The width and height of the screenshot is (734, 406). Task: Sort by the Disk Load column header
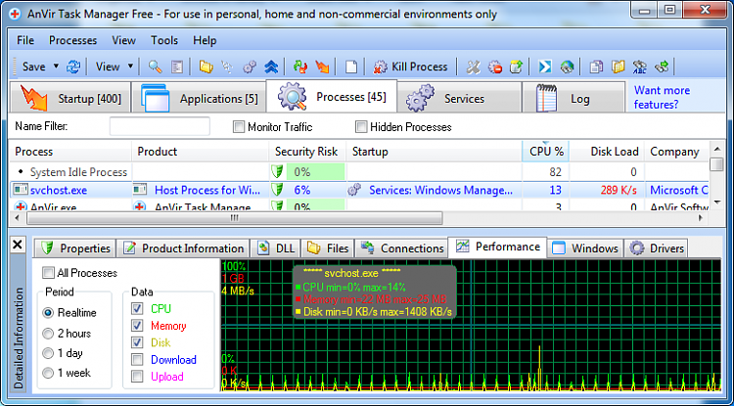[607, 152]
